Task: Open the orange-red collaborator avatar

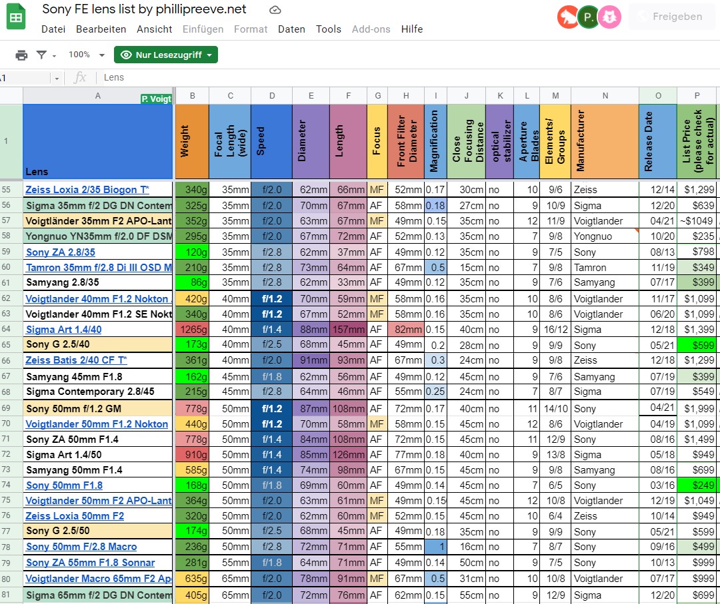Action: (567, 17)
